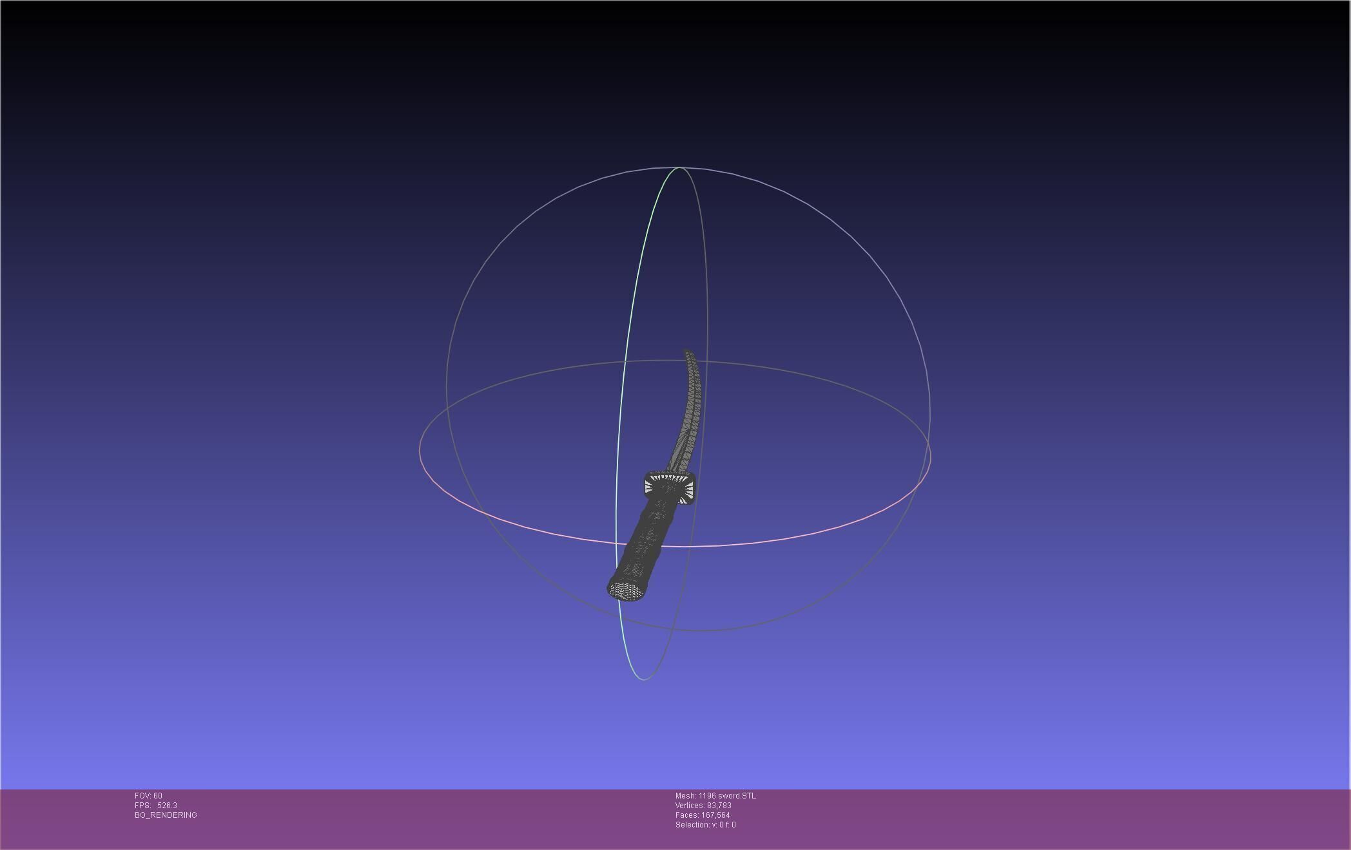1351x850 pixels.
Task: Click the pink horizontal trackball ring
Action: point(675,545)
